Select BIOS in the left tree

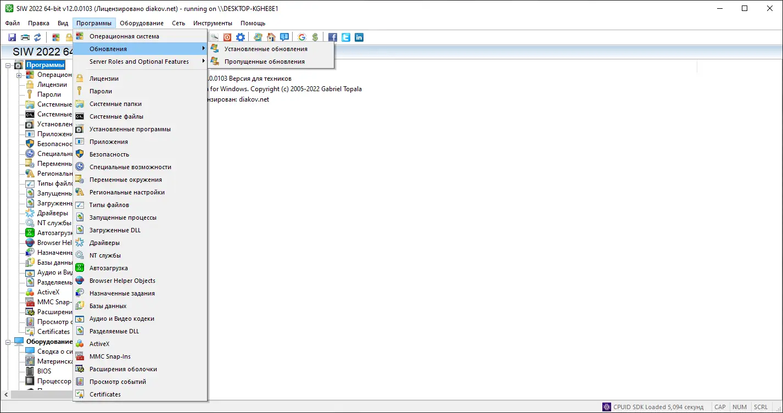pyautogui.click(x=44, y=371)
